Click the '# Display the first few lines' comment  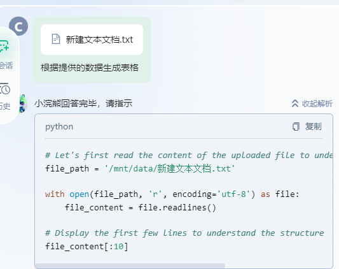point(184,233)
